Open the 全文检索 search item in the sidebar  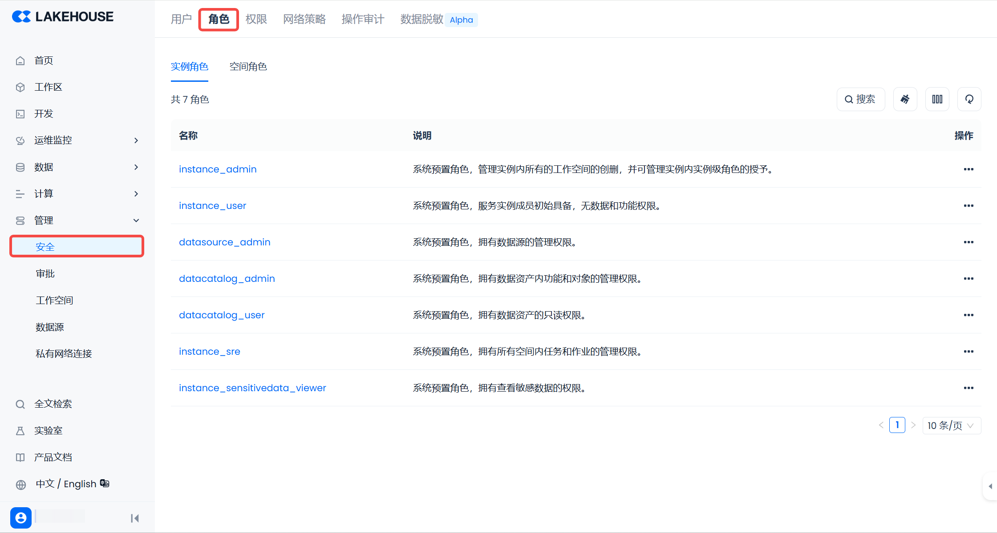(x=53, y=404)
